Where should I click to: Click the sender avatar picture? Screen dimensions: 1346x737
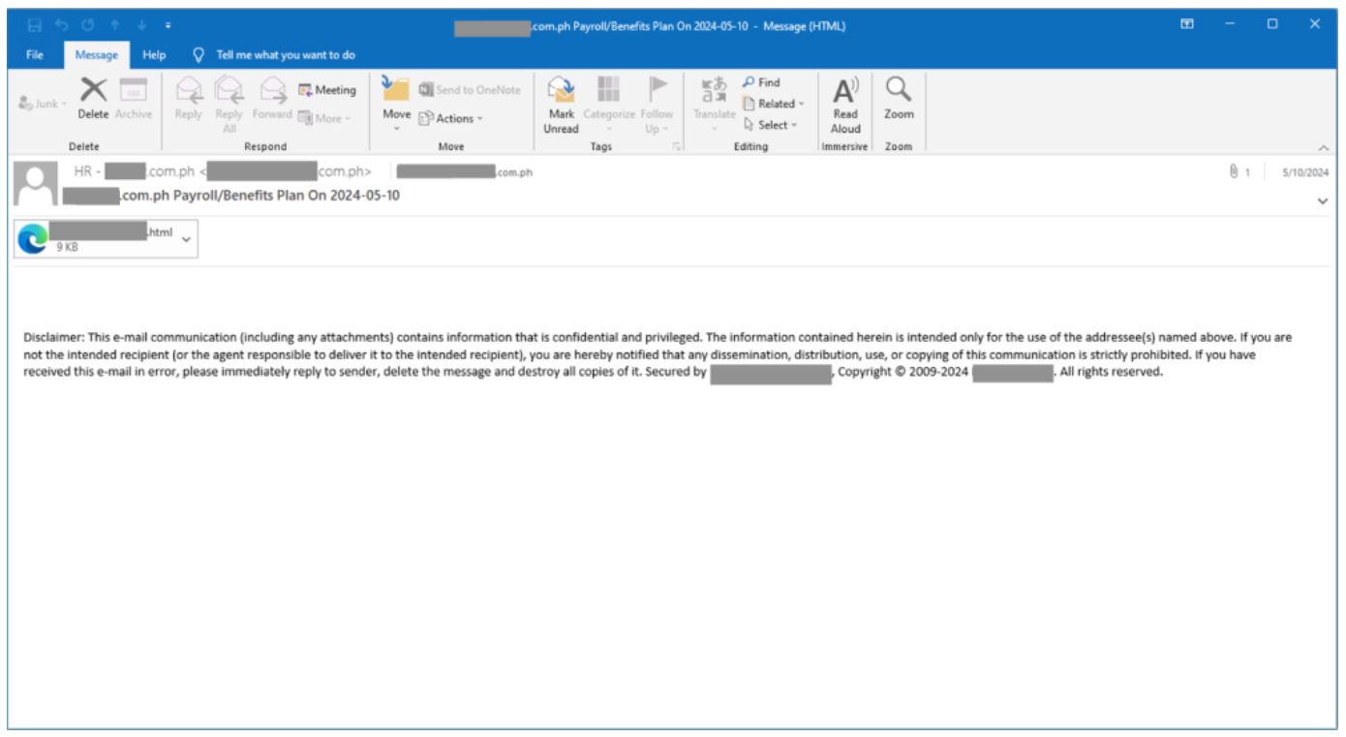(x=35, y=184)
